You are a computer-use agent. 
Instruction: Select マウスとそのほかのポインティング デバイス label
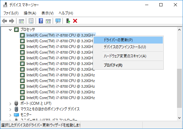50,109
